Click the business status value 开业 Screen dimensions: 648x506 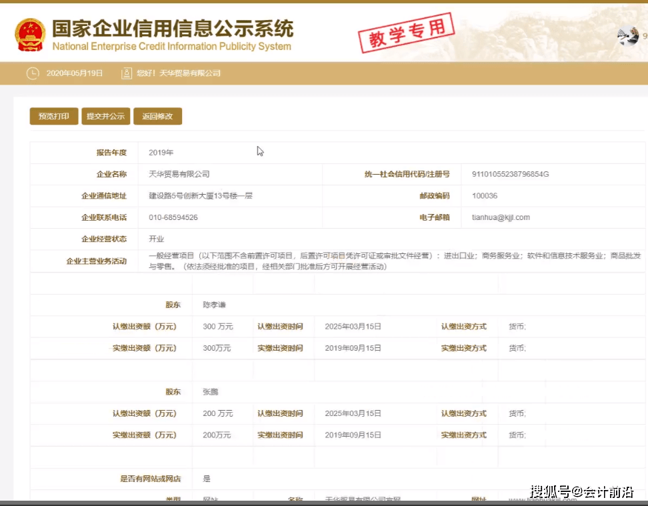[156, 239]
